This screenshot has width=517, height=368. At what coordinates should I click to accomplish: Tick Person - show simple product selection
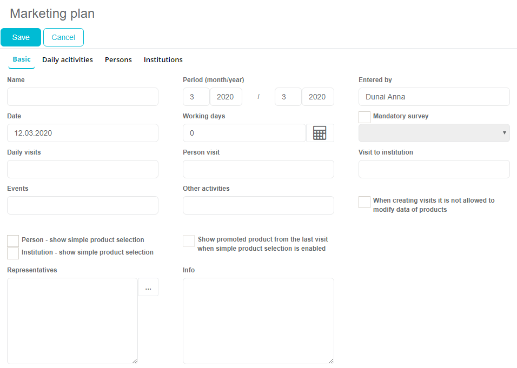click(13, 240)
